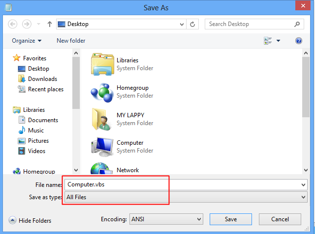Image resolution: width=315 pixels, height=234 pixels.
Task: Click the Videos filmstrip icon in sidebar
Action: click(x=22, y=151)
